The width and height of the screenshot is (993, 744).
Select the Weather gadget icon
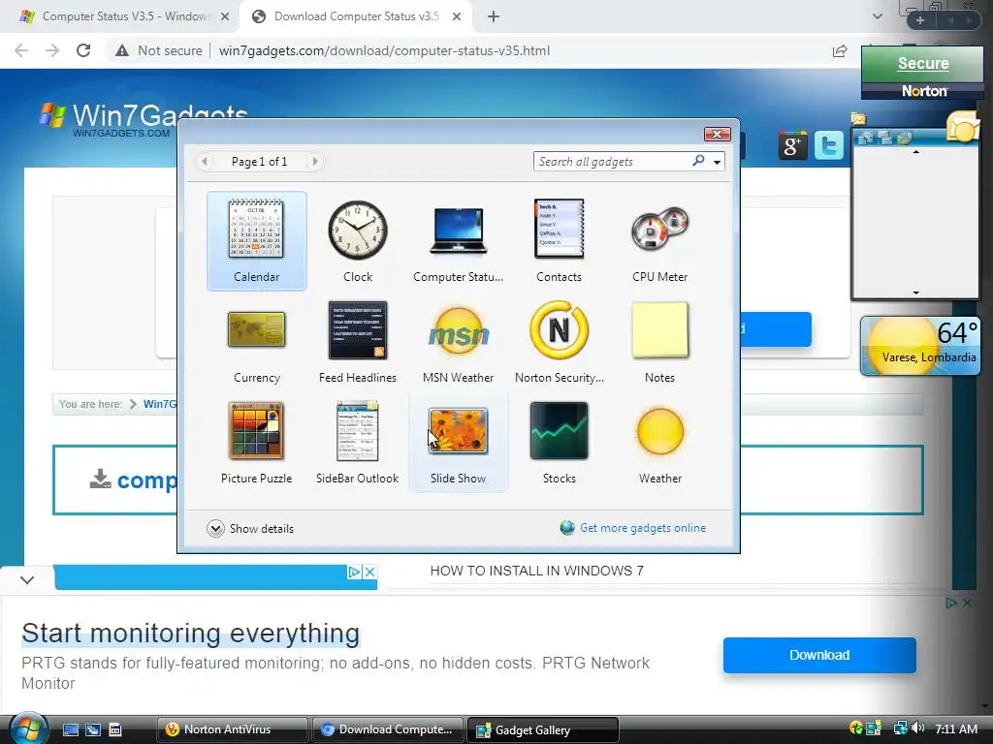(x=659, y=431)
